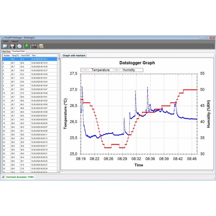Click the connection plug icon in status bar
The width and height of the screenshot is (216, 216).
click(x=3, y=177)
